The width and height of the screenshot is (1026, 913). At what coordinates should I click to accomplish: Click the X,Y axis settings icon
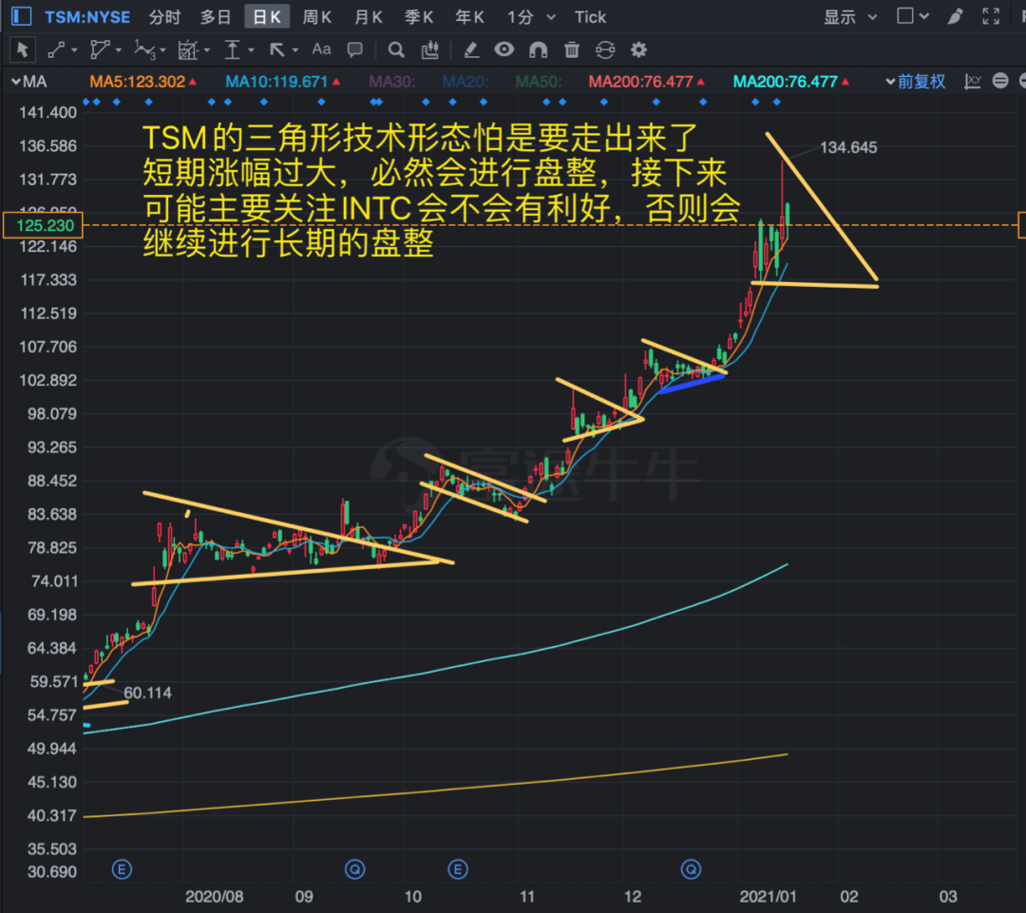tap(973, 82)
